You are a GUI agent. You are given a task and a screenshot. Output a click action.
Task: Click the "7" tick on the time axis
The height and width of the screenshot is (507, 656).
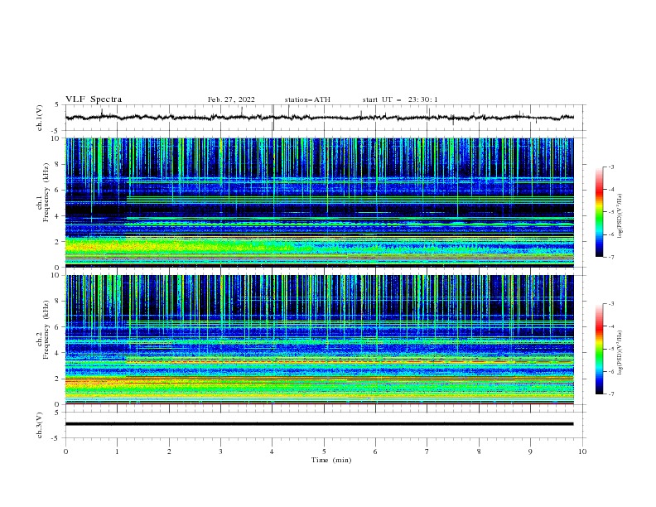(427, 451)
